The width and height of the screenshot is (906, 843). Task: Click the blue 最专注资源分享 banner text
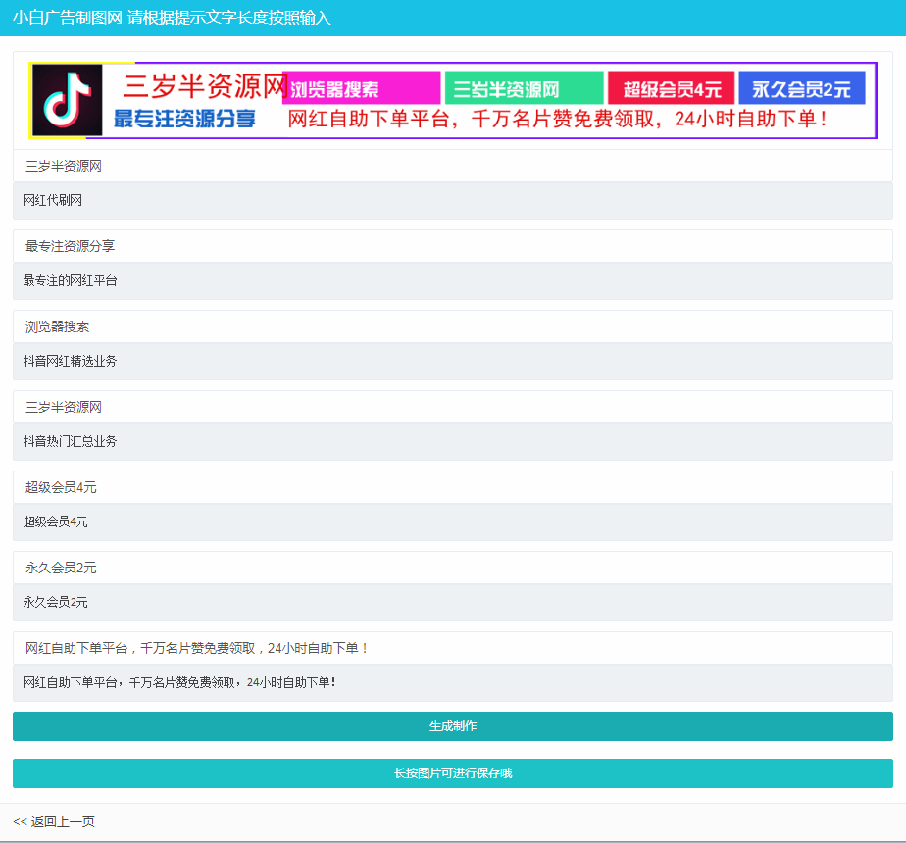[x=184, y=119]
